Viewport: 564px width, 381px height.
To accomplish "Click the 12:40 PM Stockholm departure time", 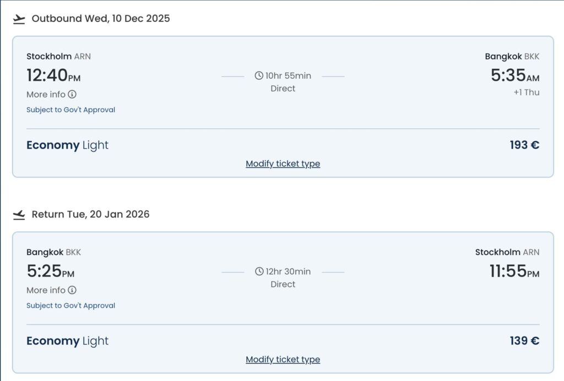I will coord(53,75).
